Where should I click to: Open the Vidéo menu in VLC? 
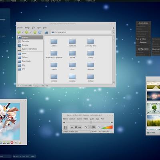coord(86,119)
